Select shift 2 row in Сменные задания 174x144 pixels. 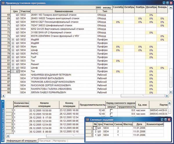click(125, 132)
